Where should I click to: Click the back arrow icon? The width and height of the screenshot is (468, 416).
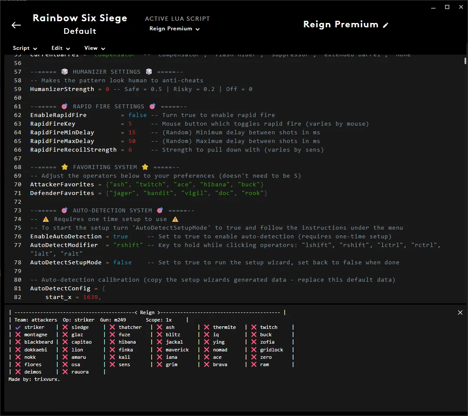tap(16, 25)
